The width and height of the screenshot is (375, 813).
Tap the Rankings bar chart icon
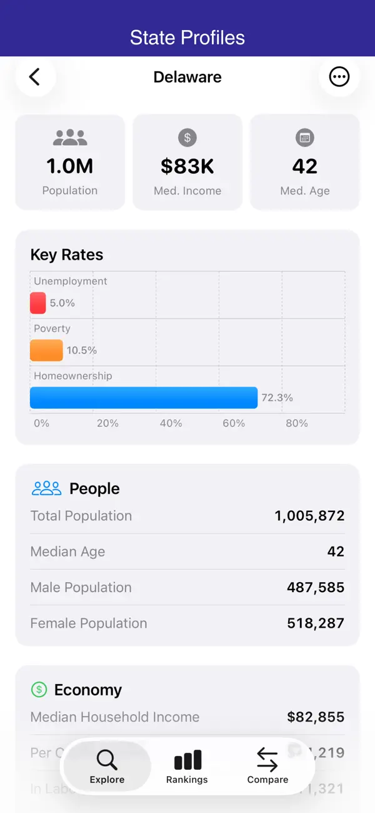pos(187,757)
